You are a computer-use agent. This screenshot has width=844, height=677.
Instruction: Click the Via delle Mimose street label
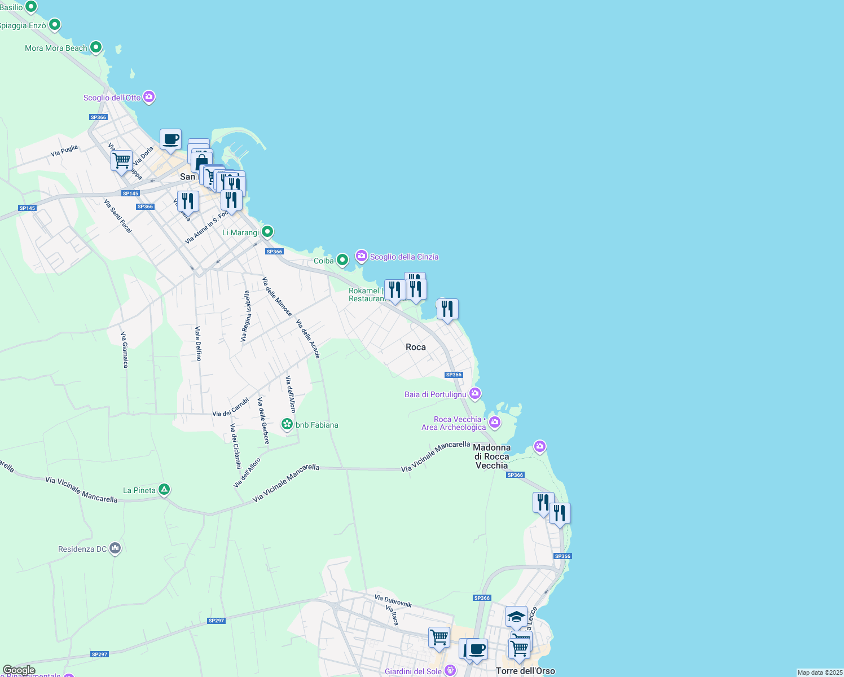click(x=277, y=296)
